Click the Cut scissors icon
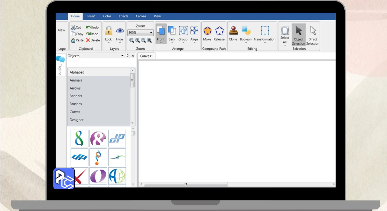This screenshot has width=387, height=211. [73, 27]
